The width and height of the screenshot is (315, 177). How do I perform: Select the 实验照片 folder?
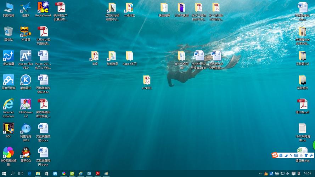(302, 82)
